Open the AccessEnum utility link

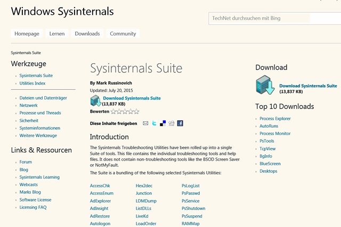click(102, 193)
